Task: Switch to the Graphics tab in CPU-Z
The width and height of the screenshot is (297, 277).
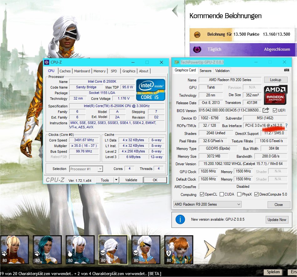Action: (129, 71)
